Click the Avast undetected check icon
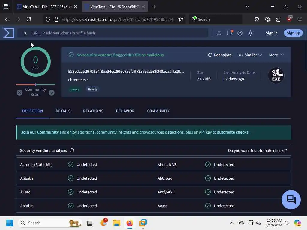Viewport: 307px width, 230px height. tap(208, 206)
